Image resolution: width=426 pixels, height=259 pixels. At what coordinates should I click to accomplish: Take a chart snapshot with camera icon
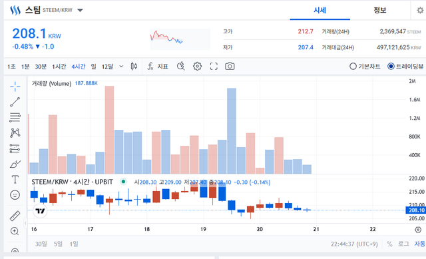tap(230, 67)
